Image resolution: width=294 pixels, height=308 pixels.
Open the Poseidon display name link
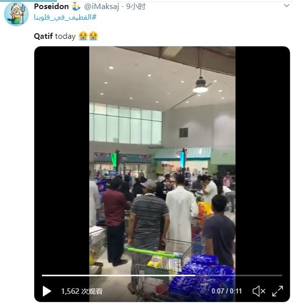point(51,7)
